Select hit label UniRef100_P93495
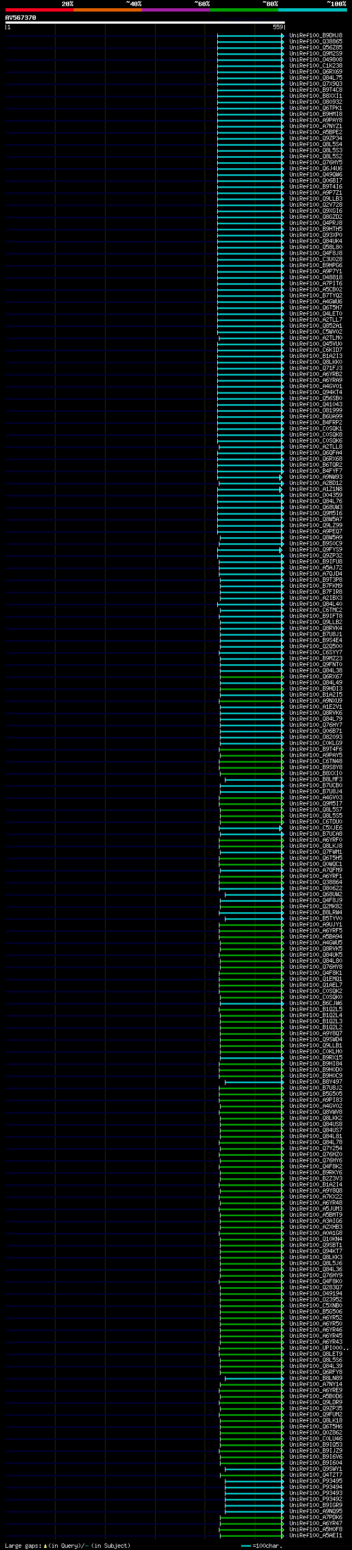The height and width of the screenshot is (1550, 352). click(316, 1481)
